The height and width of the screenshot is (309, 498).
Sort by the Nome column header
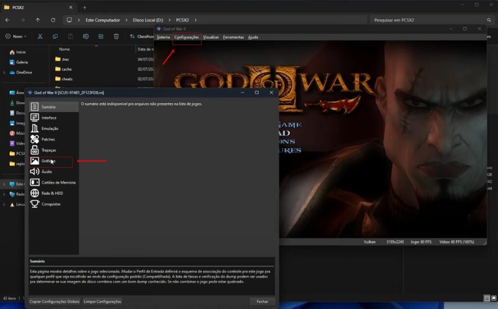[64, 49]
